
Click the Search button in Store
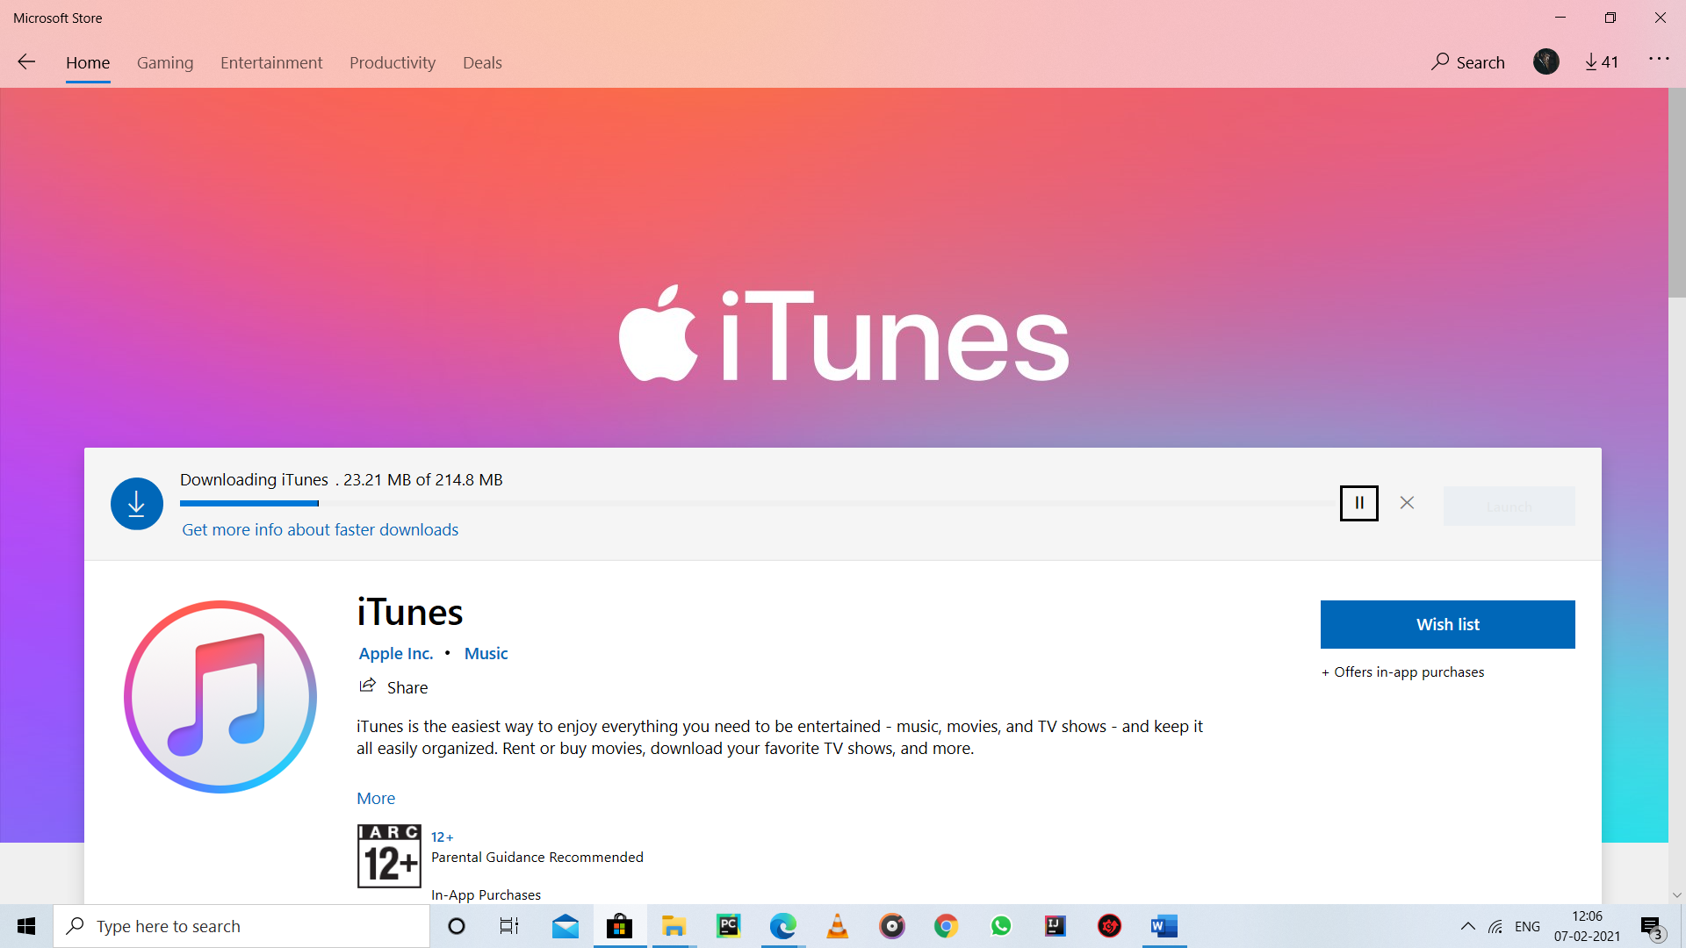pyautogui.click(x=1467, y=61)
